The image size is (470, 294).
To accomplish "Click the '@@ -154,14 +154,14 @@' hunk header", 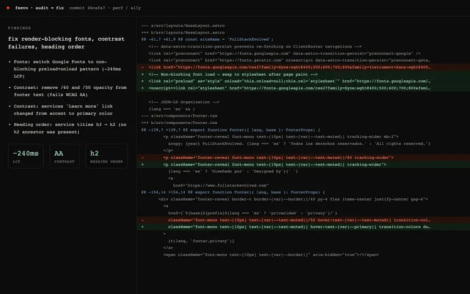I will [x=233, y=192].
